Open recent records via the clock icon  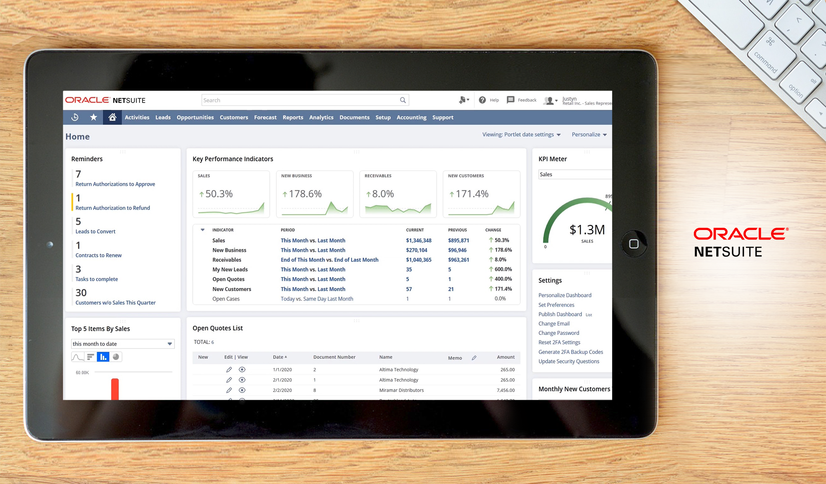coord(74,117)
